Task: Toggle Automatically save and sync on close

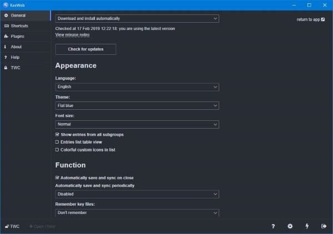Action: click(x=57, y=178)
